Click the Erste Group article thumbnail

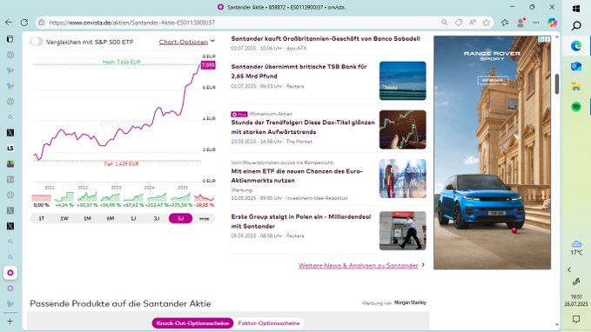click(x=402, y=230)
